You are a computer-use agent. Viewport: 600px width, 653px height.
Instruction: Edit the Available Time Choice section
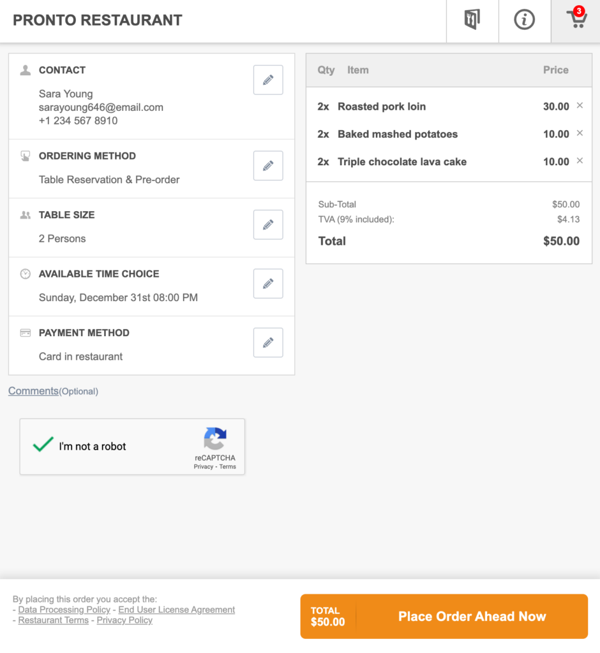click(268, 284)
